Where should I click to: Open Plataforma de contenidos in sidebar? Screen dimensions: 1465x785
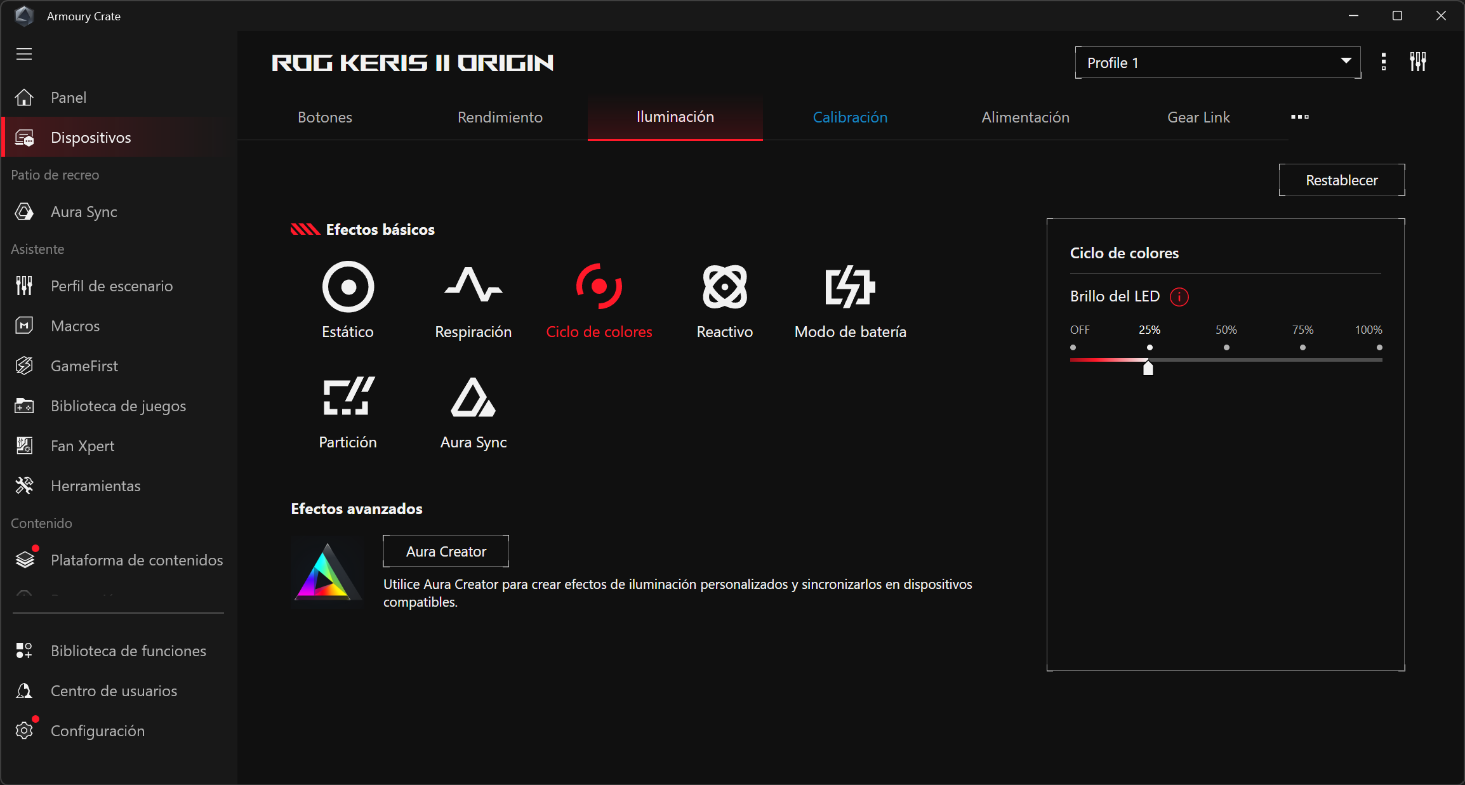click(x=119, y=560)
